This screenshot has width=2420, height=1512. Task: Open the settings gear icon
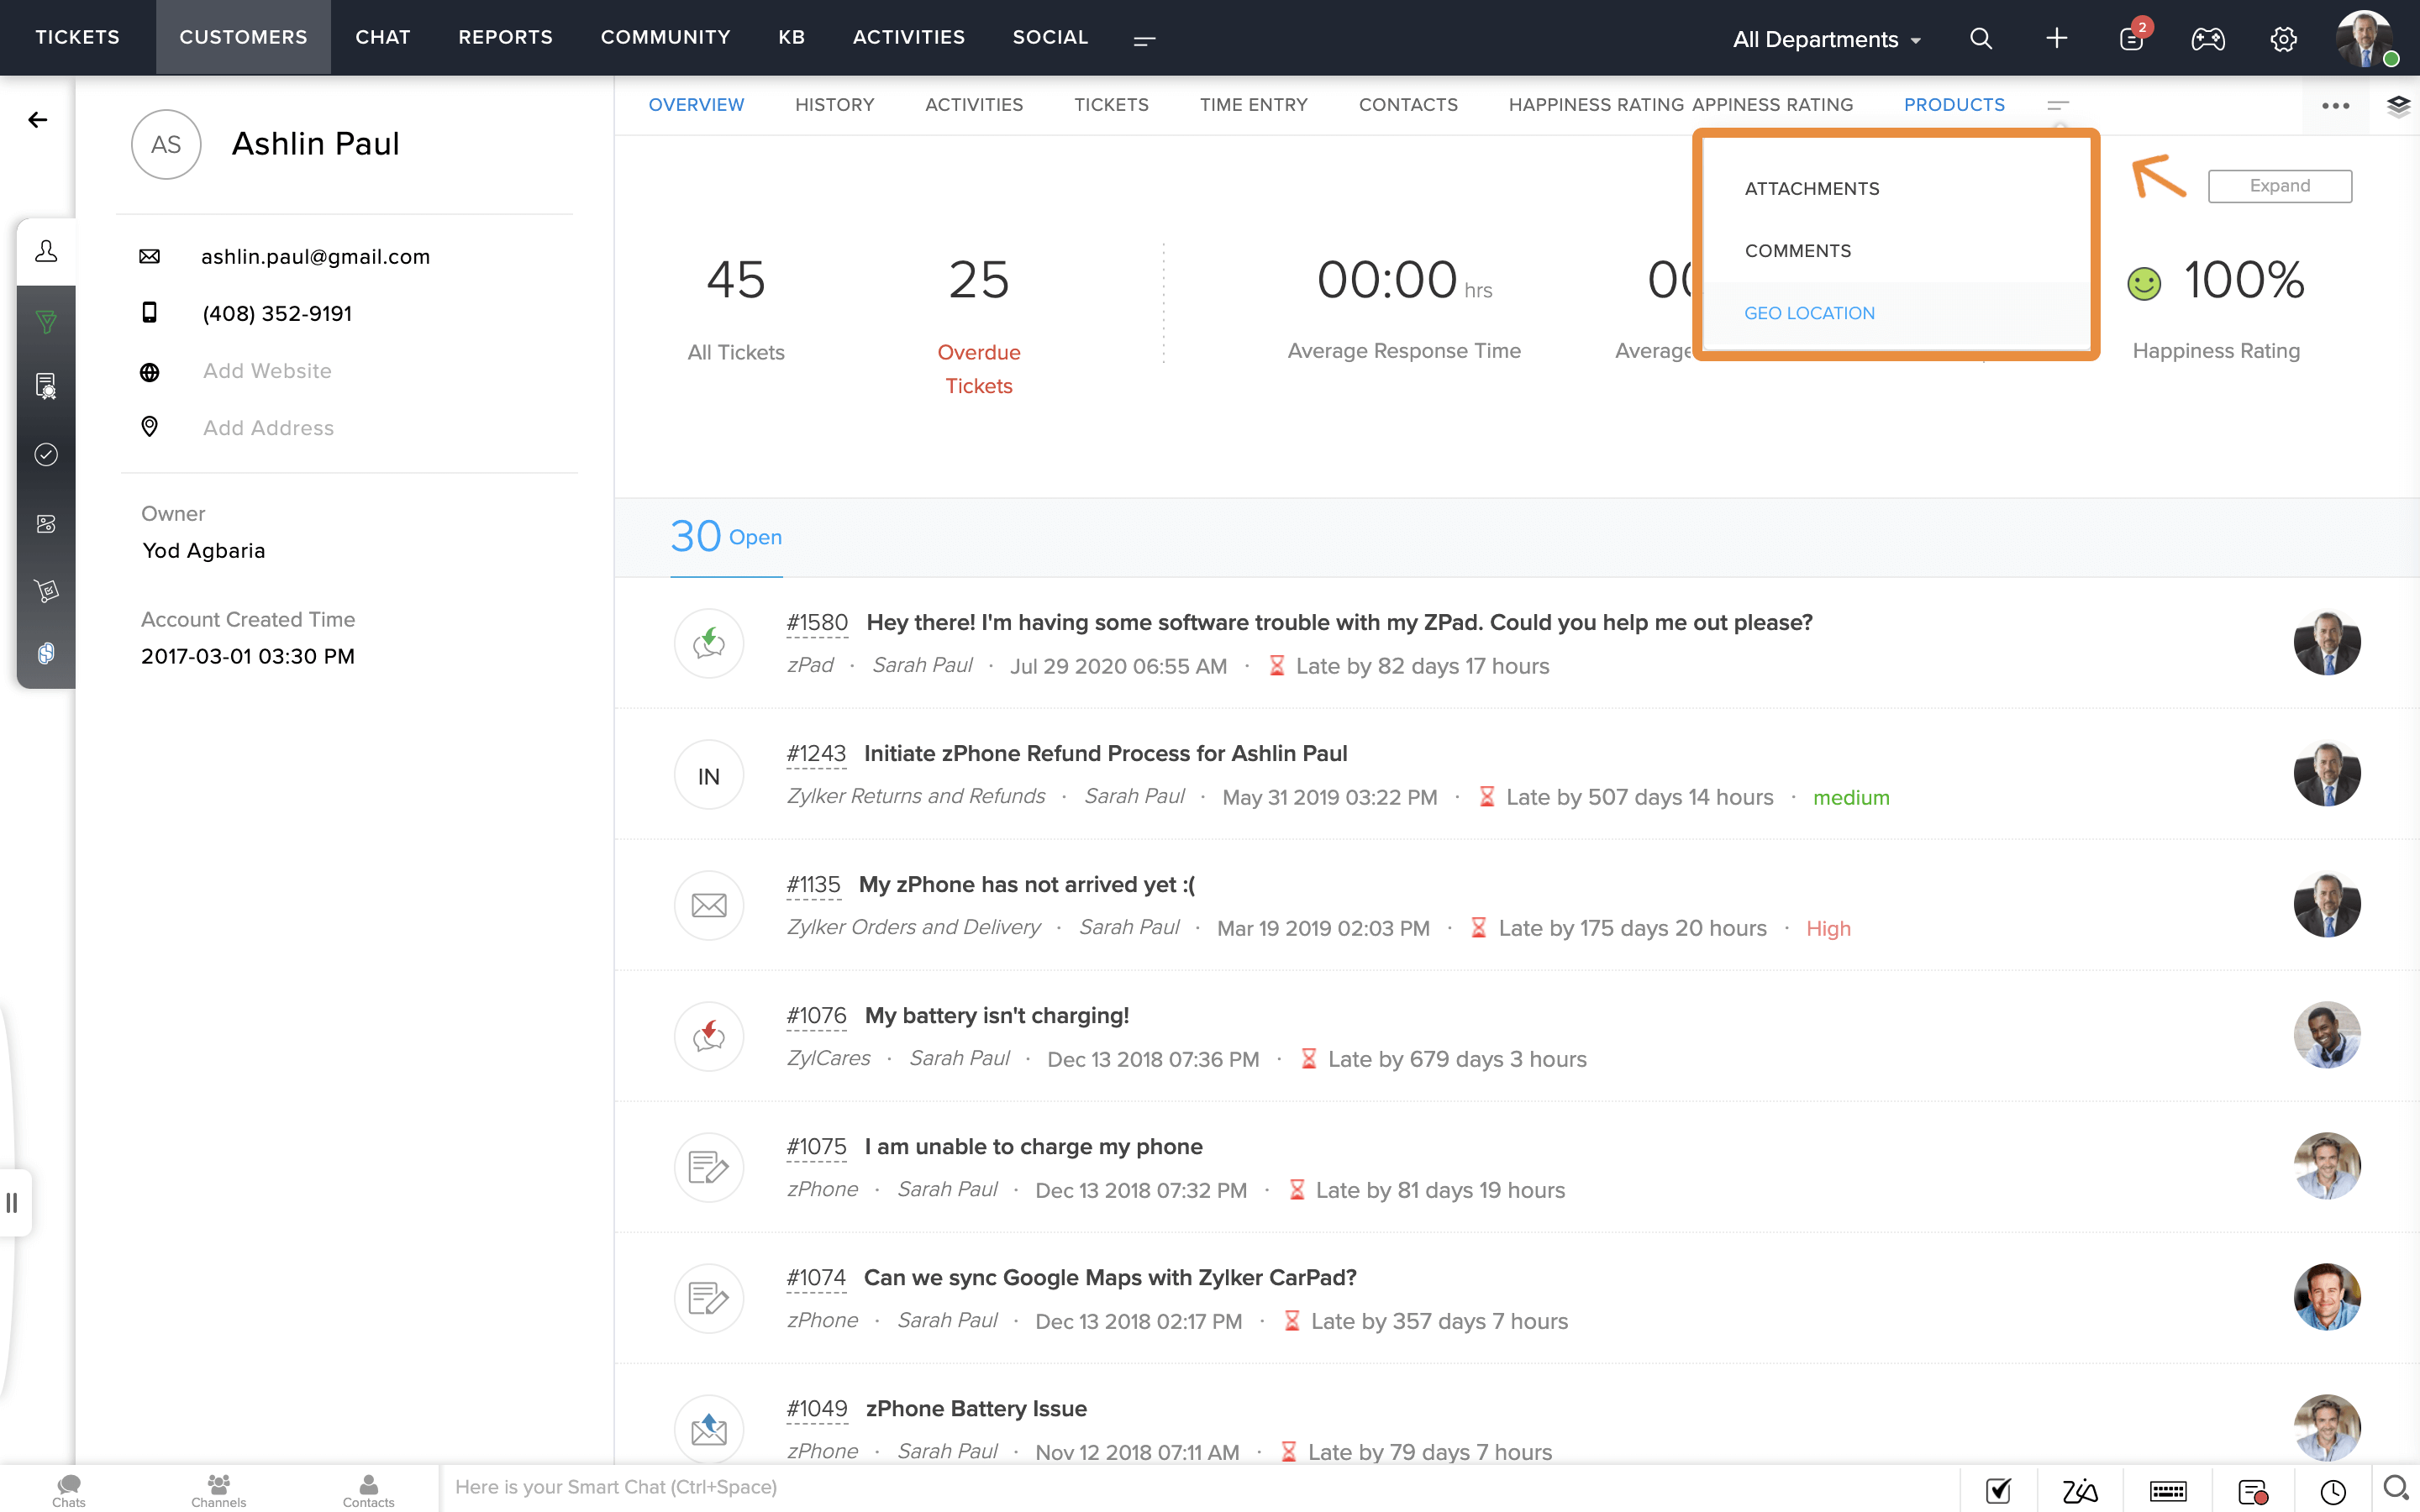[x=2283, y=39]
